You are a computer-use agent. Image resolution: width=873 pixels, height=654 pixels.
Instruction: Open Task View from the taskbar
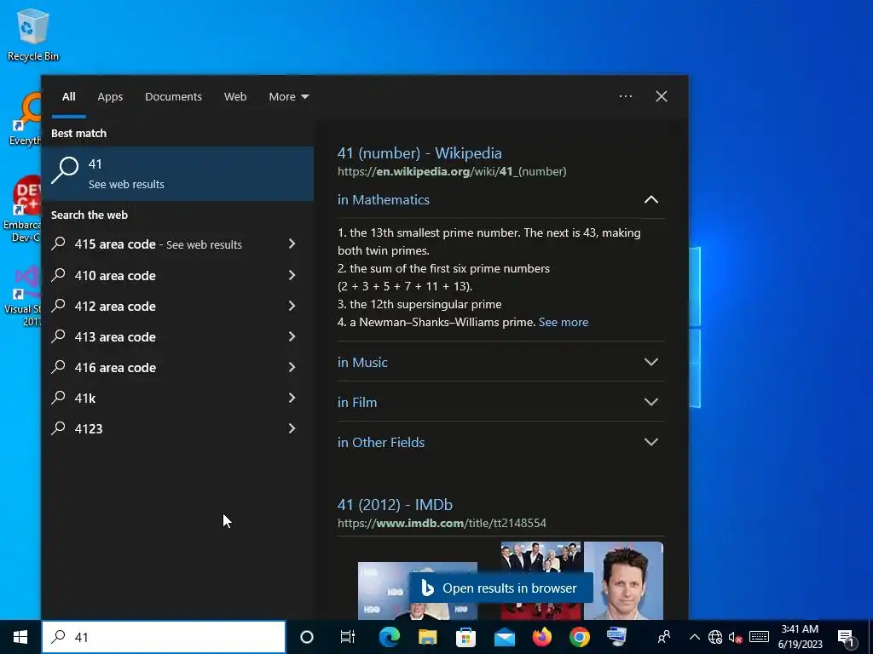tap(348, 637)
